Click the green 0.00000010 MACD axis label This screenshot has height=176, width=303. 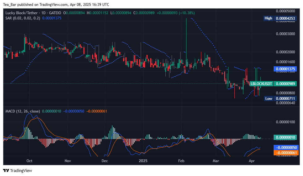click(x=285, y=137)
